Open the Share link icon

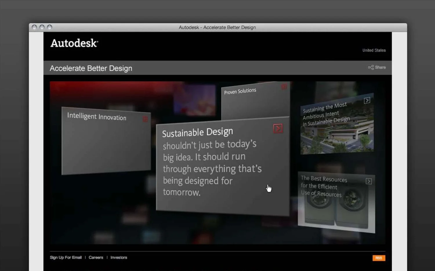click(x=371, y=67)
